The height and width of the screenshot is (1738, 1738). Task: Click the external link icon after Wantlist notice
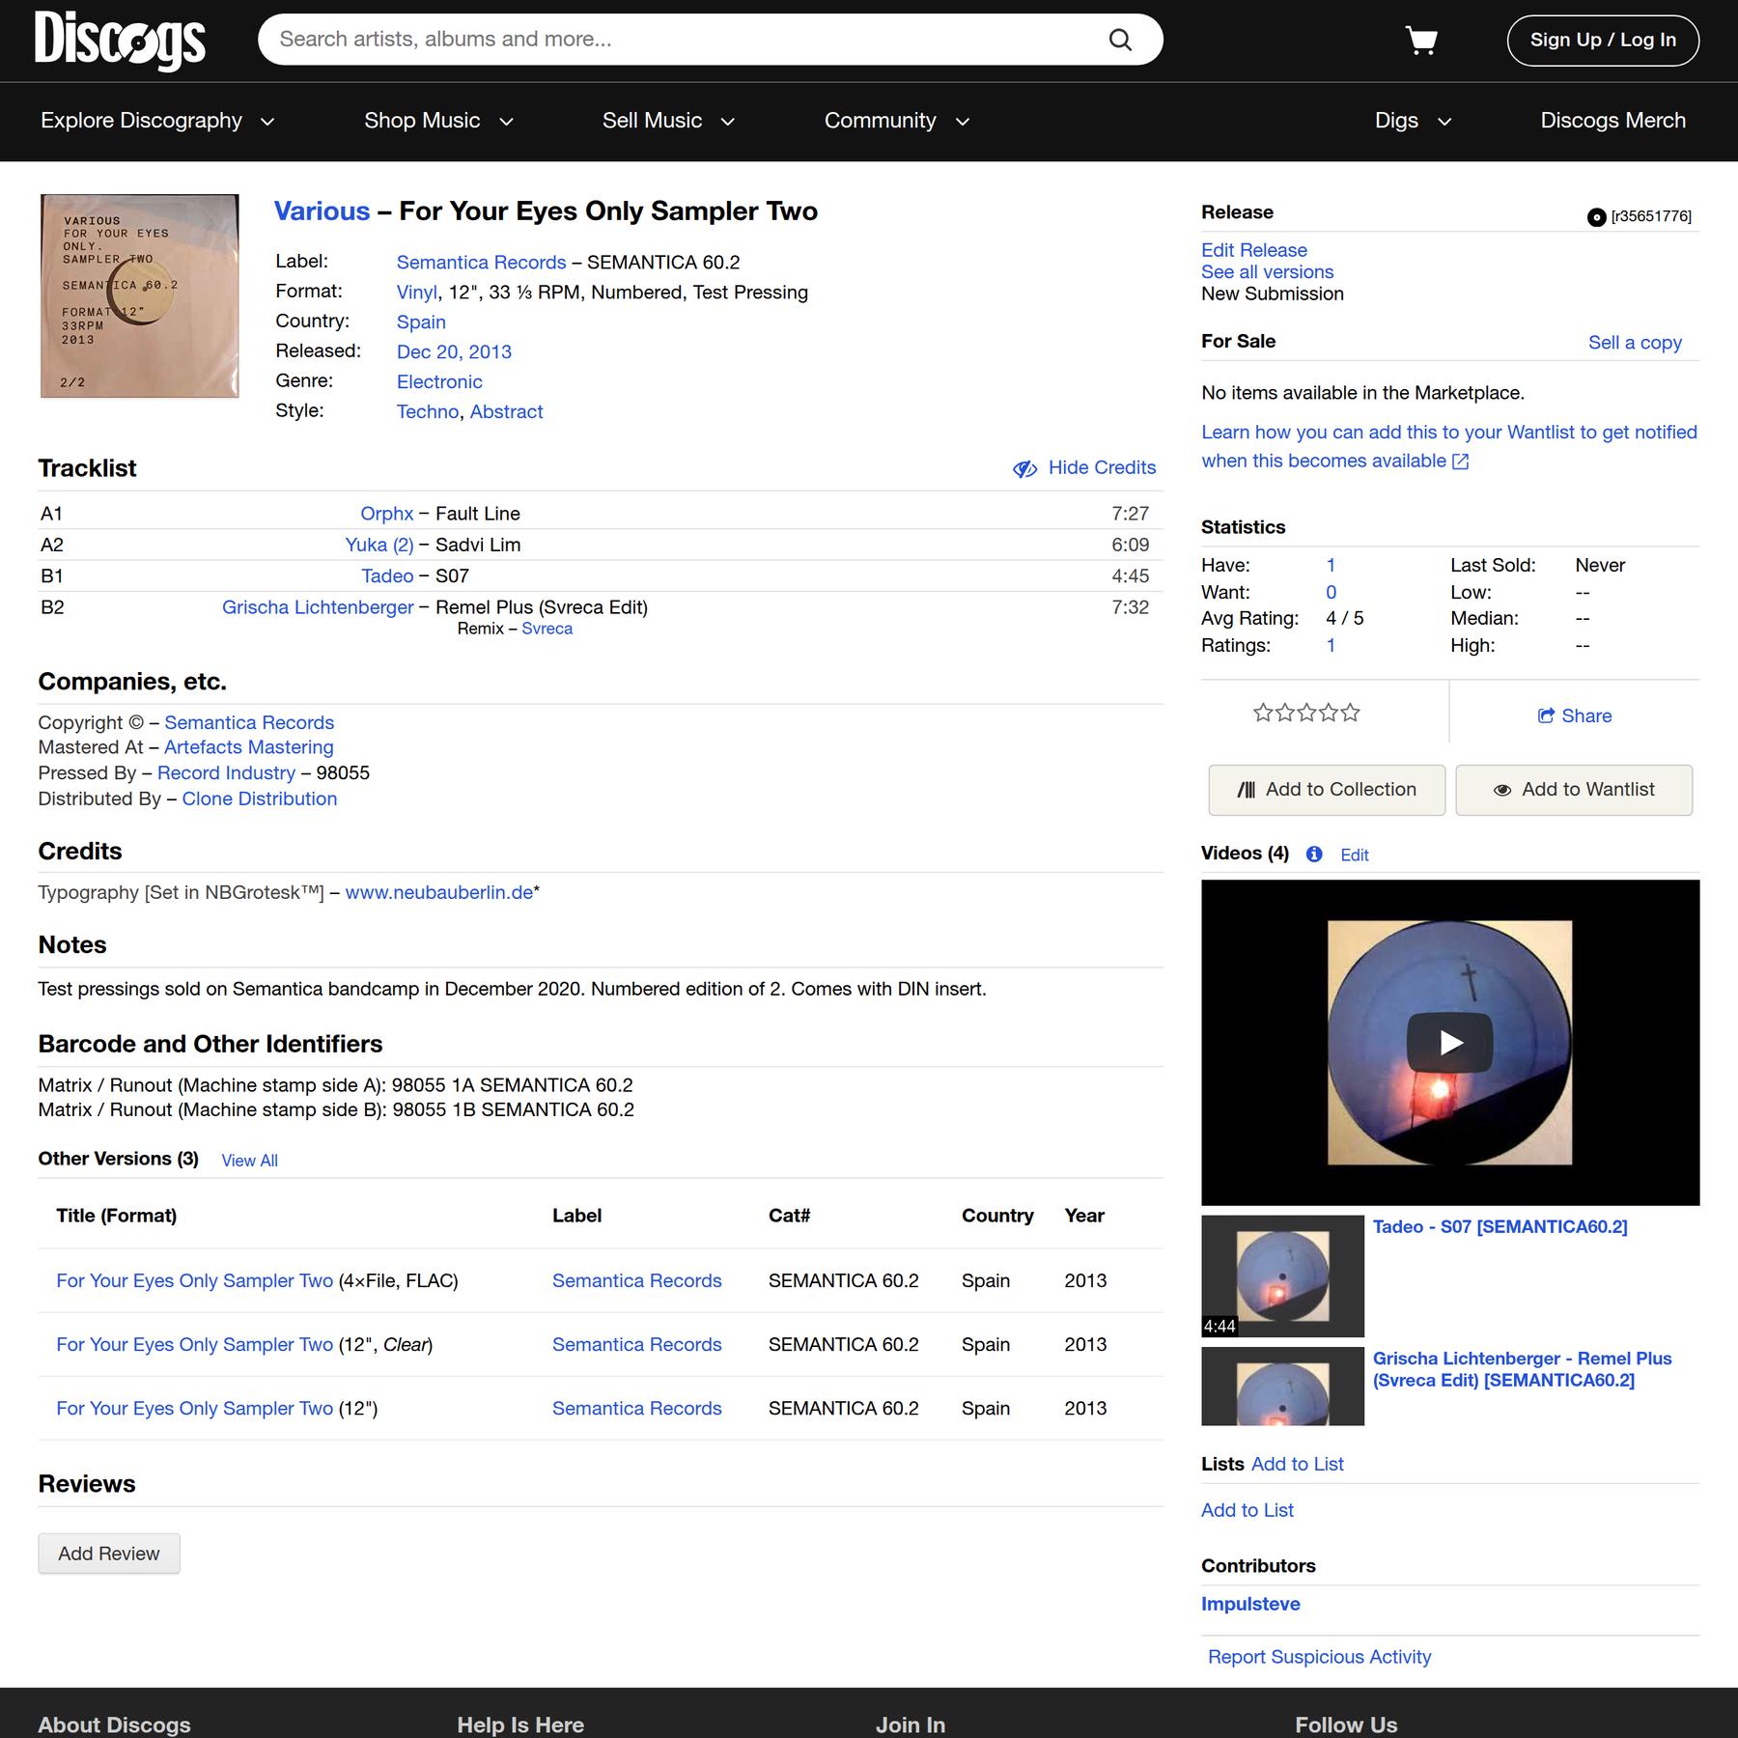tap(1461, 462)
